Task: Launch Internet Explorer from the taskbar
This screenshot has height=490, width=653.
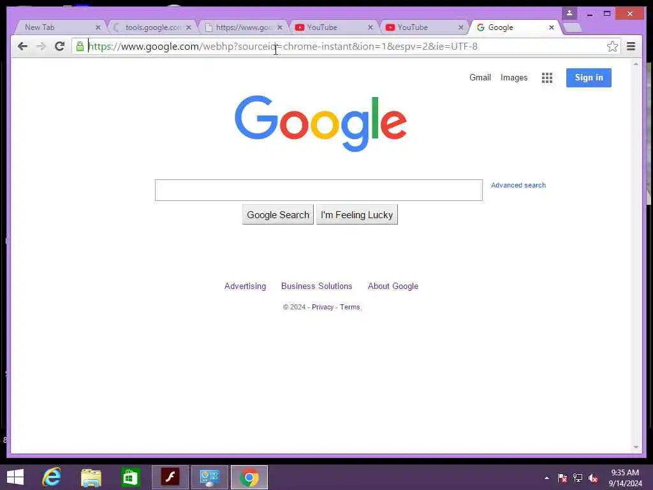Action: [52, 477]
